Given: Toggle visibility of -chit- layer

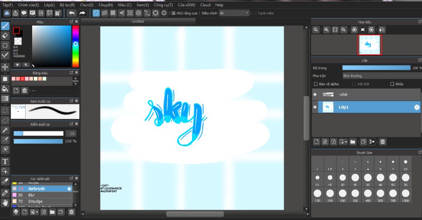Looking at the screenshot, I should tap(315, 94).
